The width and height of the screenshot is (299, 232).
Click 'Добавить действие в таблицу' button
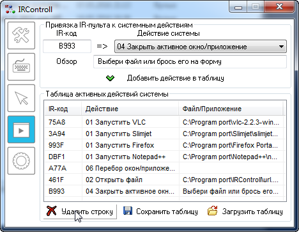coord(176,78)
